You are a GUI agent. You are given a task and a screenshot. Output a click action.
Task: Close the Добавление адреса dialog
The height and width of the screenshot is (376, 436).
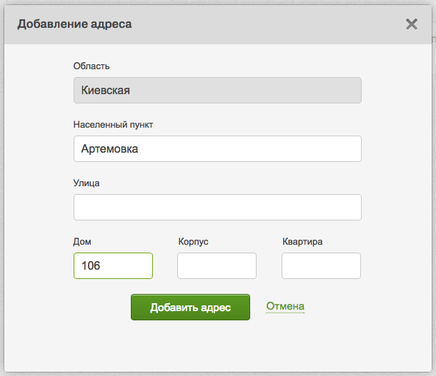point(412,24)
